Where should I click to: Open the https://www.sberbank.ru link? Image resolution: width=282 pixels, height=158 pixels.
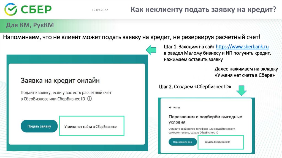242,47
